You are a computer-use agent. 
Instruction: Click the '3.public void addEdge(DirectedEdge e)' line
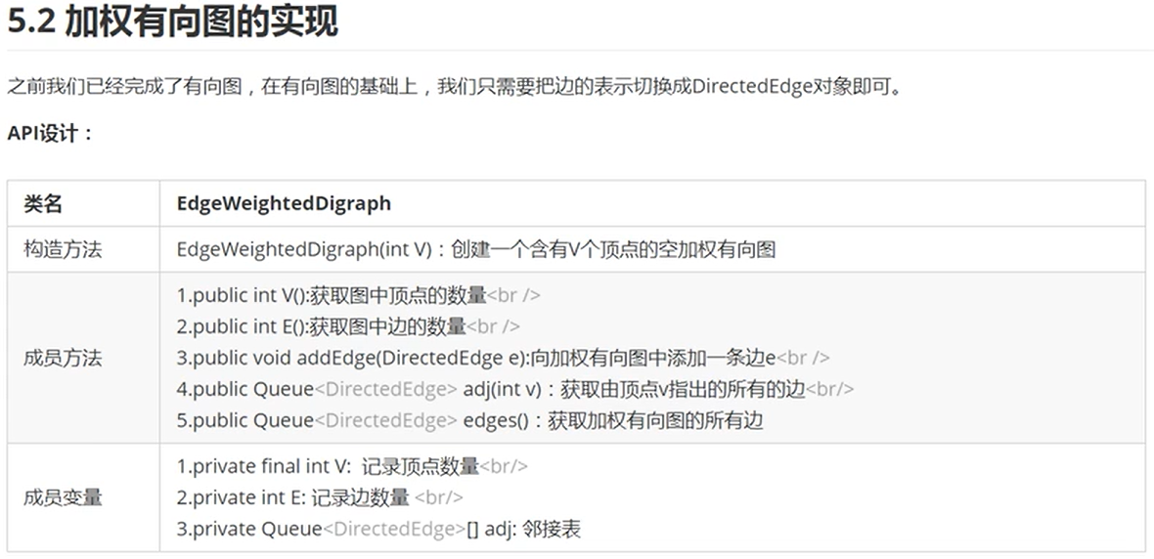(x=504, y=359)
